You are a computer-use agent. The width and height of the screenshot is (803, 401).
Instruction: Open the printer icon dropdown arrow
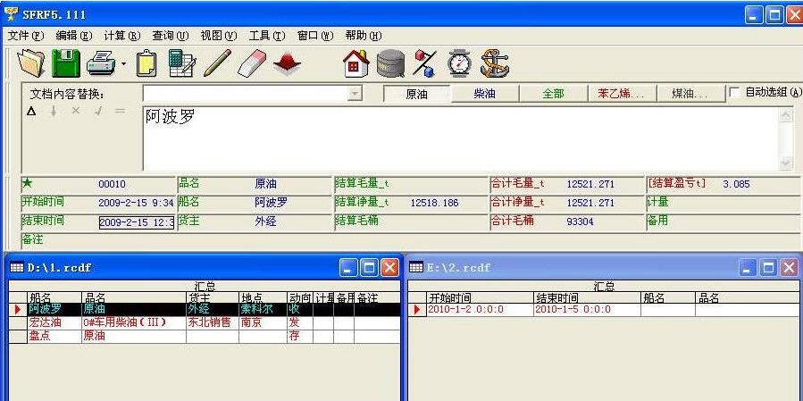pos(123,64)
